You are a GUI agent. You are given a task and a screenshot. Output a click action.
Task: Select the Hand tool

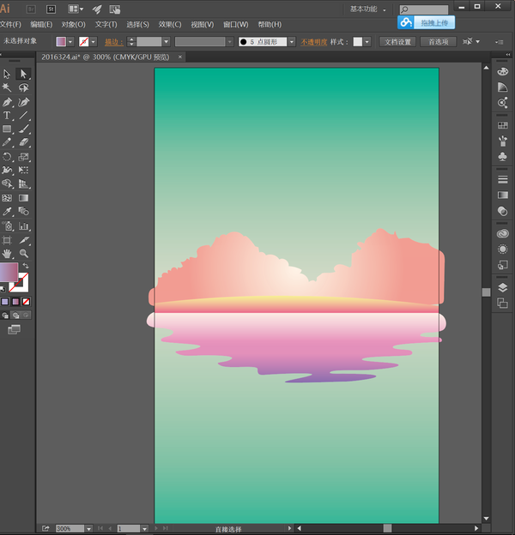(7, 254)
